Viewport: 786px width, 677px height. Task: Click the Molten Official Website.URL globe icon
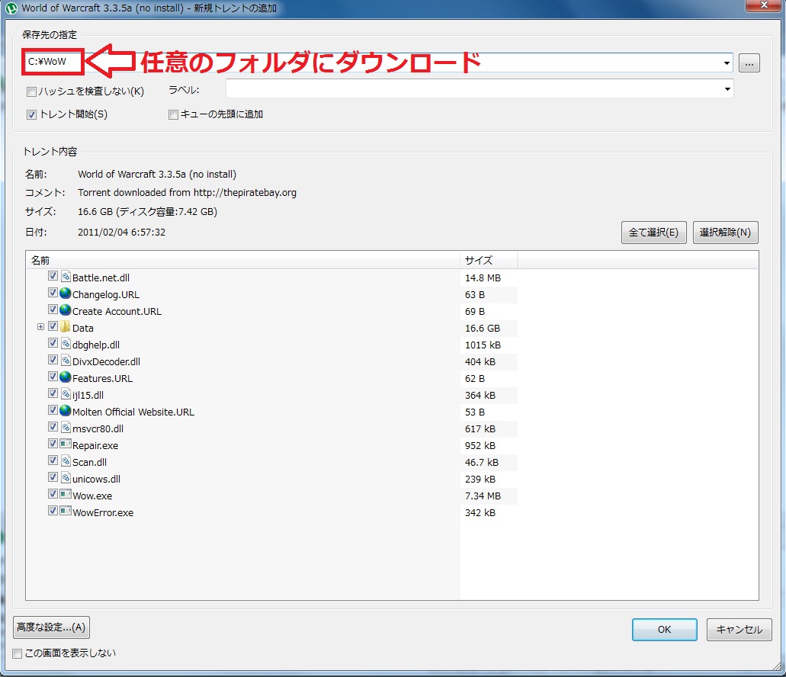pos(65,410)
